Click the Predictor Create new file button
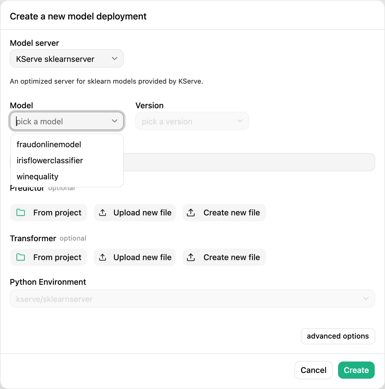 point(224,213)
